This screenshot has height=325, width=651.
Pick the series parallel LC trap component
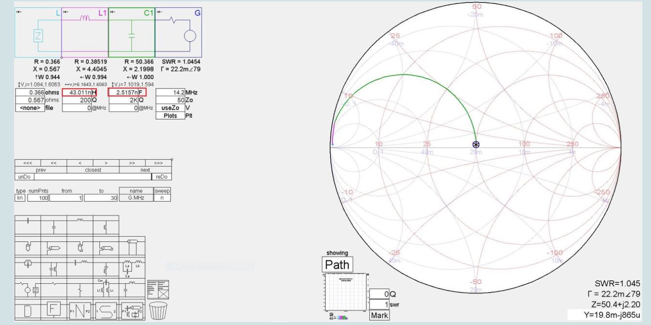coord(28,267)
